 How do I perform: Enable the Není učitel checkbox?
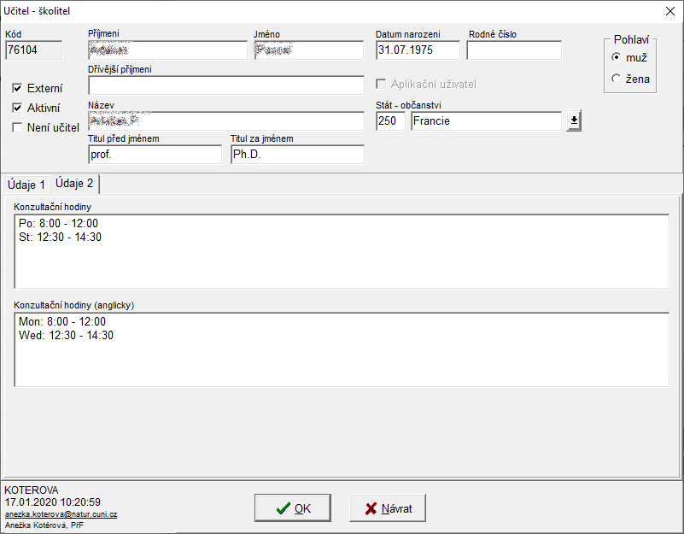pyautogui.click(x=17, y=127)
